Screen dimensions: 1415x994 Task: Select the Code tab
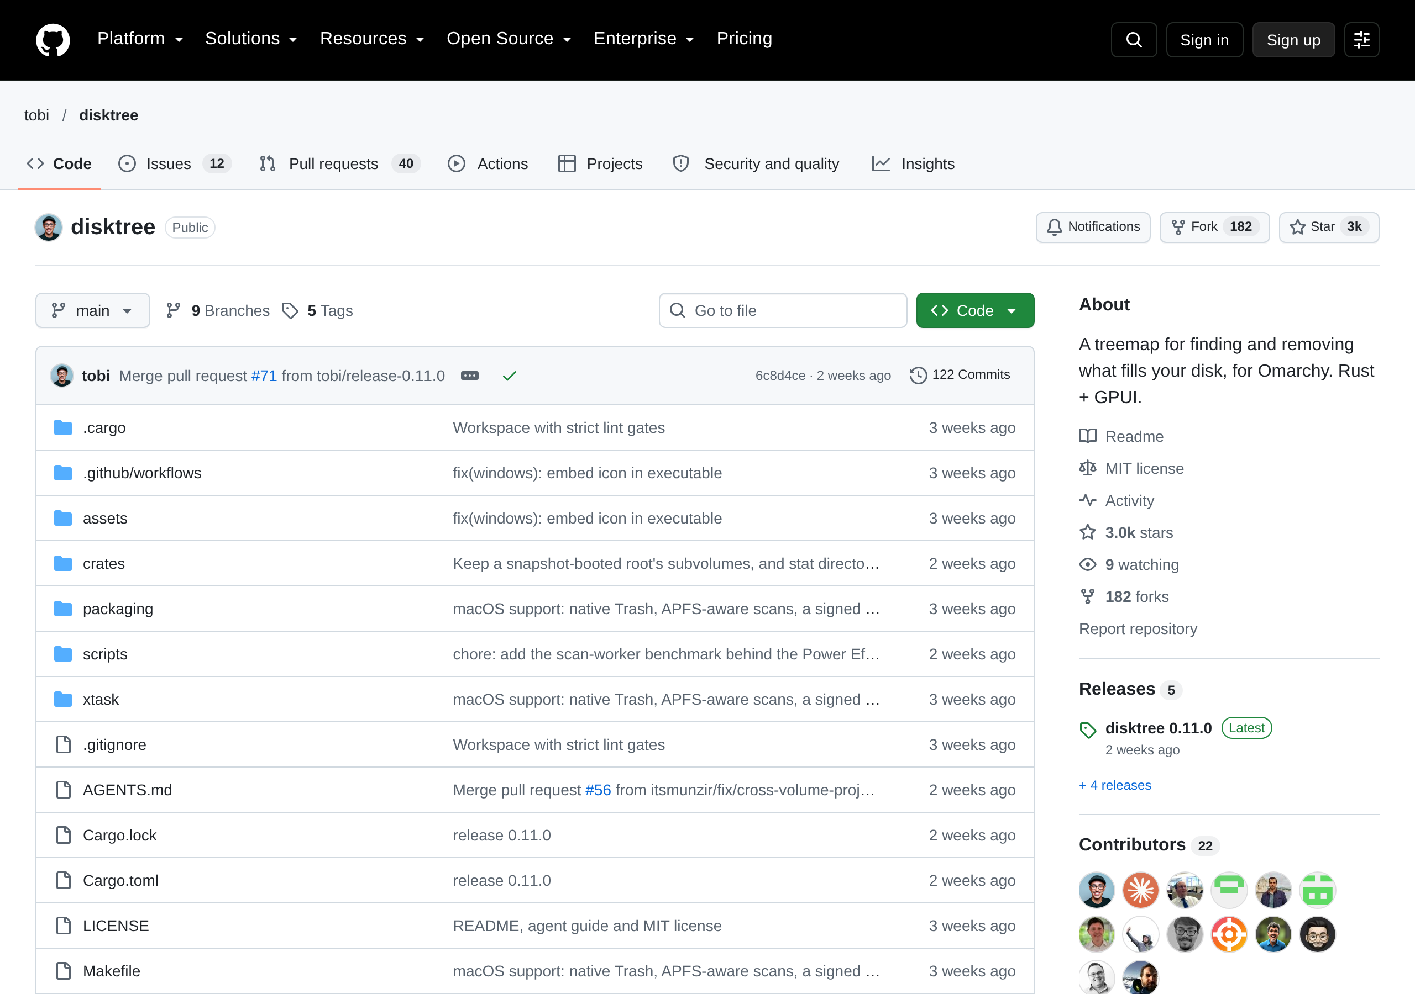[59, 164]
